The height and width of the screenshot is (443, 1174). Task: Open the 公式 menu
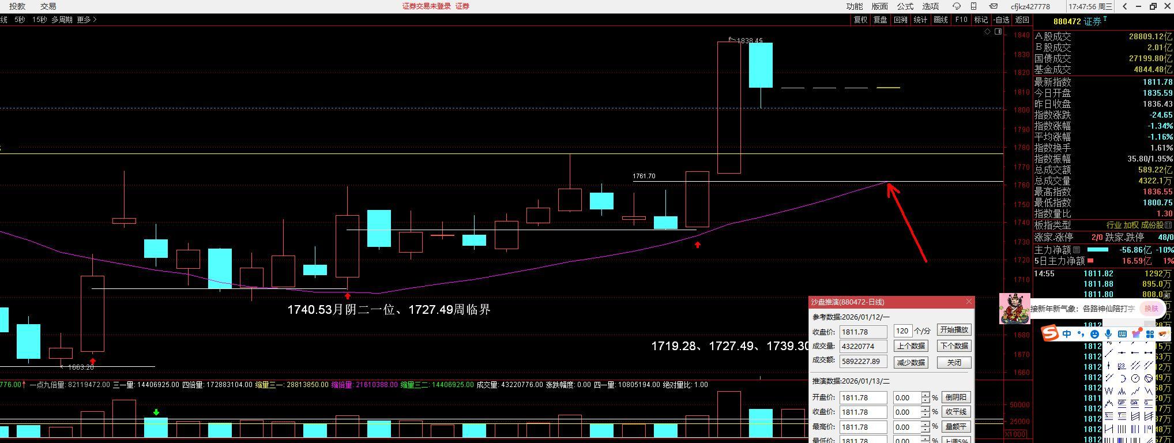(x=905, y=6)
